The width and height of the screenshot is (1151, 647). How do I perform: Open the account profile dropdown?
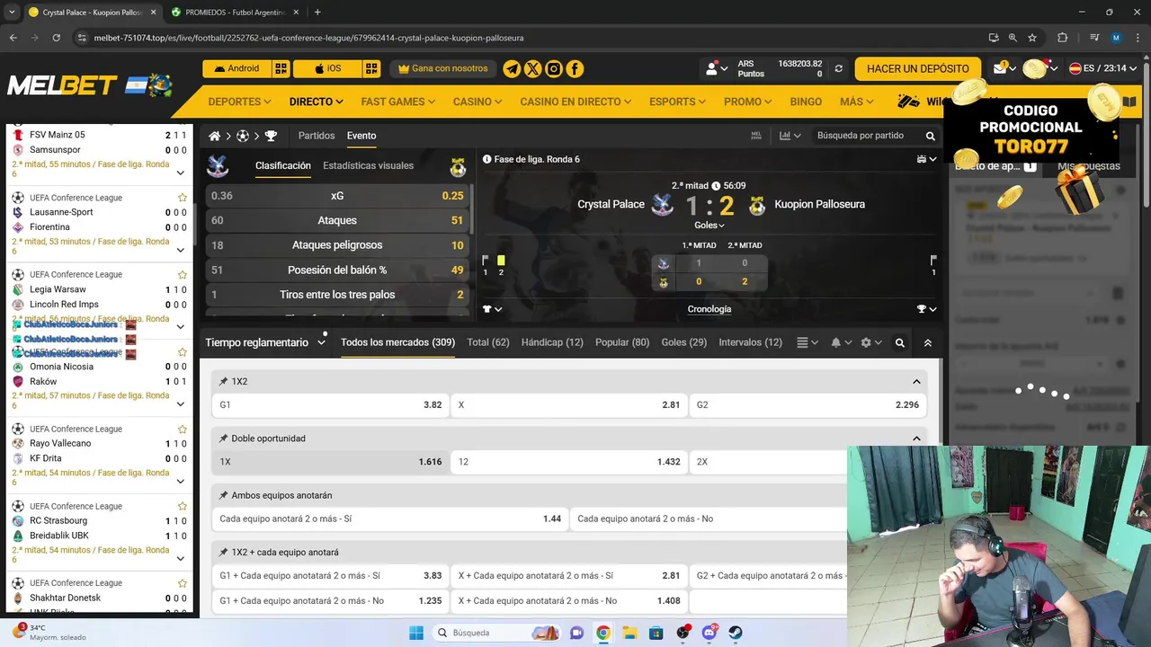[716, 68]
